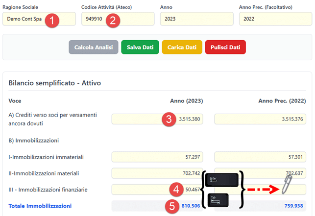Image resolution: width=315 pixels, height=216 pixels.
Task: Click the Anno field showing 2023
Action: 196,19
